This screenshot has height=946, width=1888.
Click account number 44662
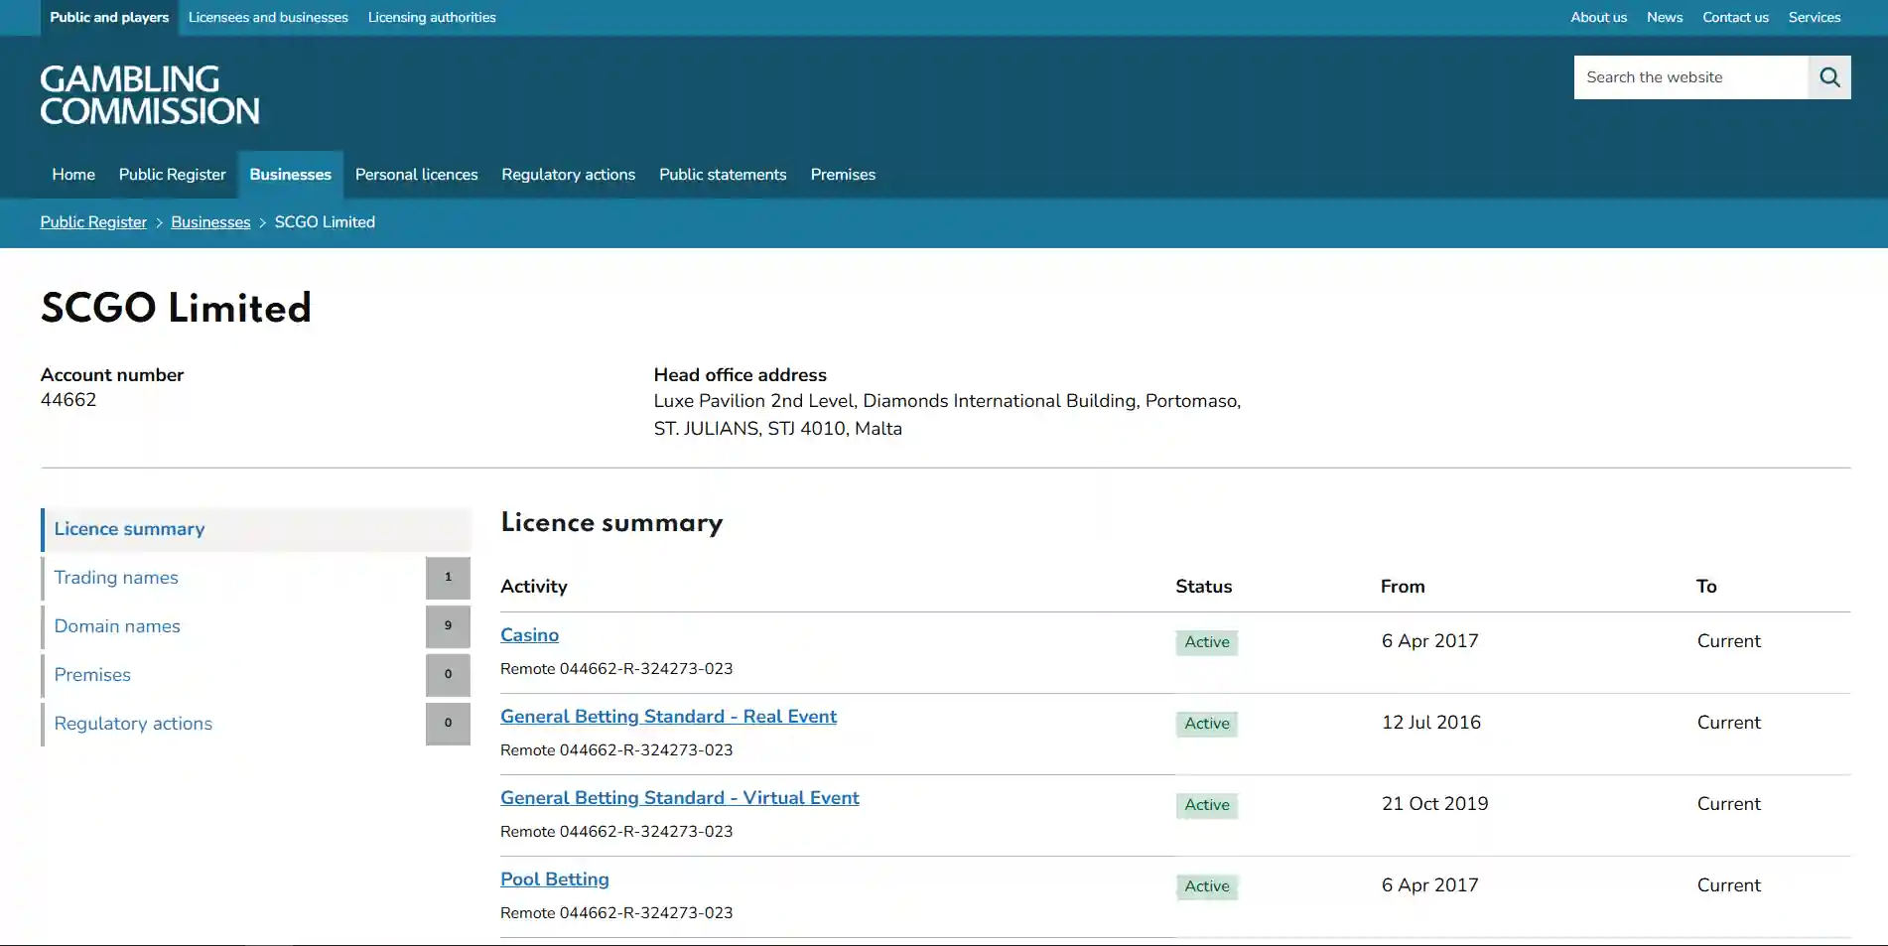click(x=68, y=400)
